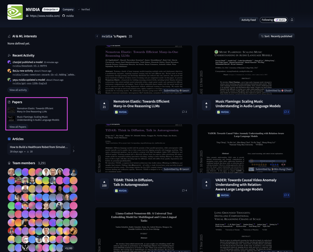The image size is (313, 252).
Task: Open the Llama-Embed-Nemotron-8B paper thumbnail
Action: pyautogui.click(x=144, y=229)
